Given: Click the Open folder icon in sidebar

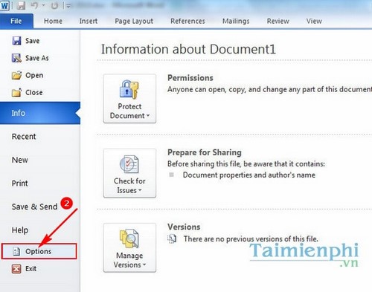Looking at the screenshot, I should click(x=16, y=75).
